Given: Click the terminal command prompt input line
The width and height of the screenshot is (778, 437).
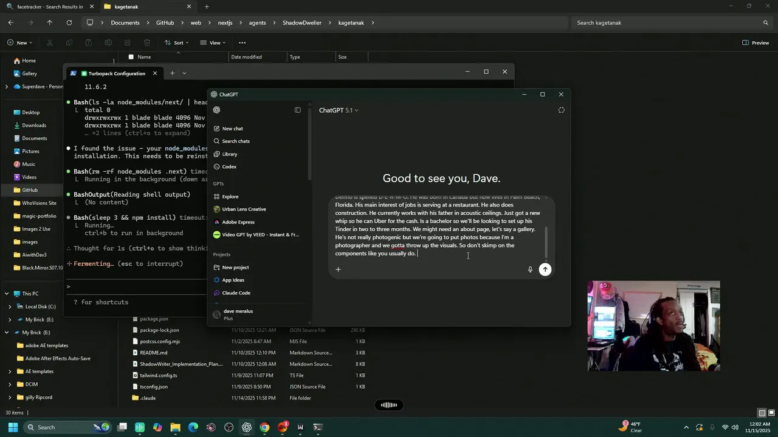Looking at the screenshot, I should (x=136, y=286).
